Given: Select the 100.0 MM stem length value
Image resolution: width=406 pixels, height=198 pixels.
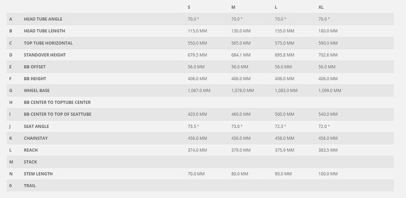Looking at the screenshot, I should click(x=328, y=174).
